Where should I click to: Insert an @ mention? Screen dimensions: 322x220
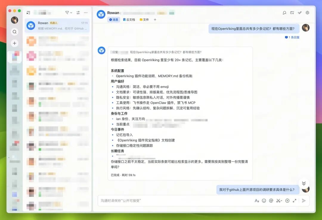pyautogui.click(x=271, y=201)
